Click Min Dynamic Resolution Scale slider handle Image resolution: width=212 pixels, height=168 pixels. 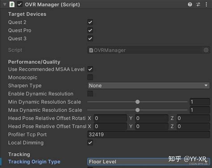point(137,102)
